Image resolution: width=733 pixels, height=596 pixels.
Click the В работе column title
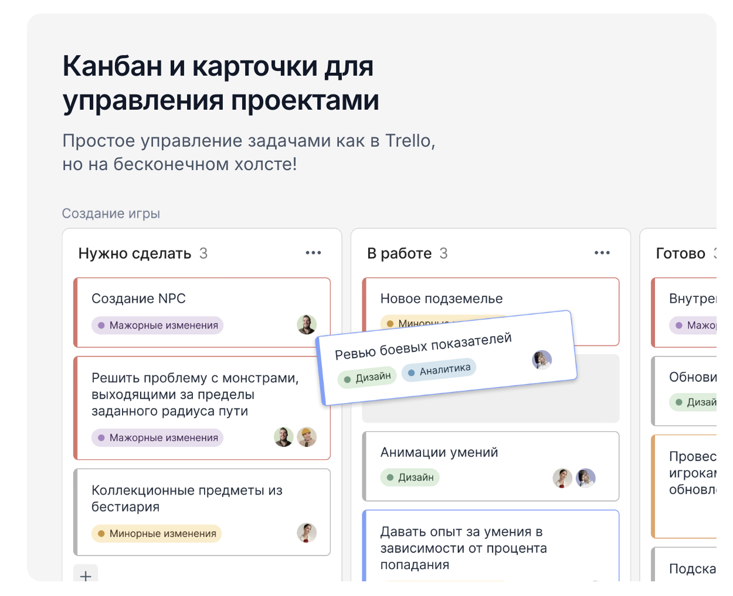pos(399,253)
